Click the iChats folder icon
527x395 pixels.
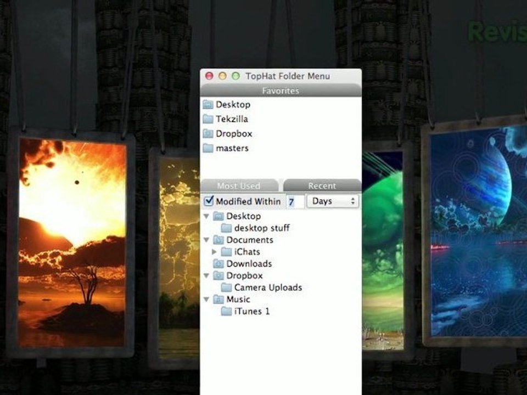coord(226,252)
